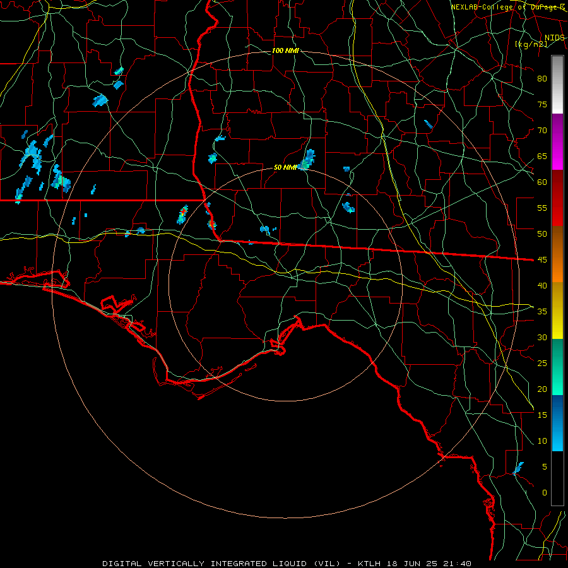568x568 pixels.
Task: Click the radar echo beside the 50 NMI label
Action: [307, 160]
